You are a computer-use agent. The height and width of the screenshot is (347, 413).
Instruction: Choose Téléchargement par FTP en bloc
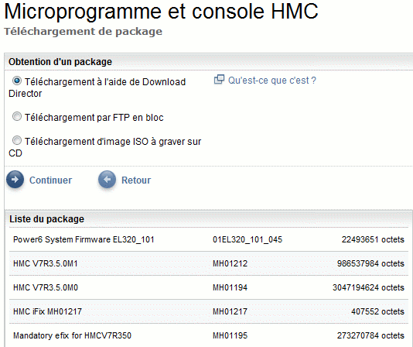click(17, 116)
